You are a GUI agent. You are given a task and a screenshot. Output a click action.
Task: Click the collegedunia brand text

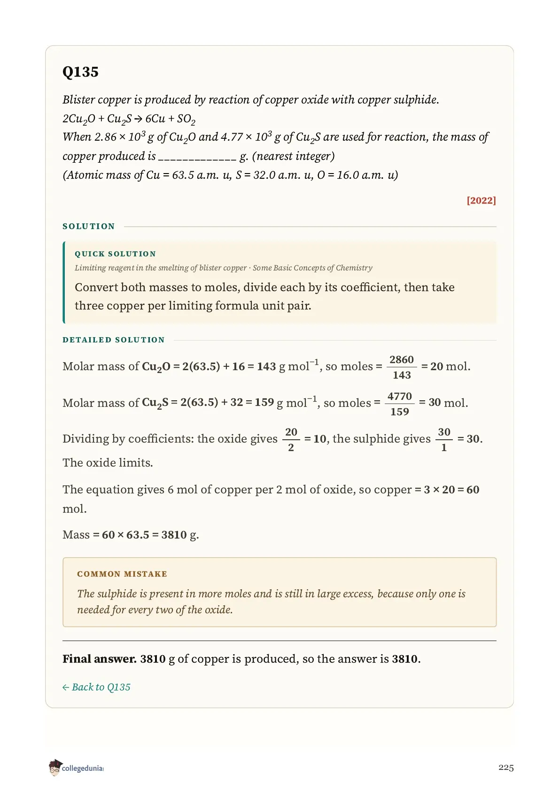click(x=83, y=768)
